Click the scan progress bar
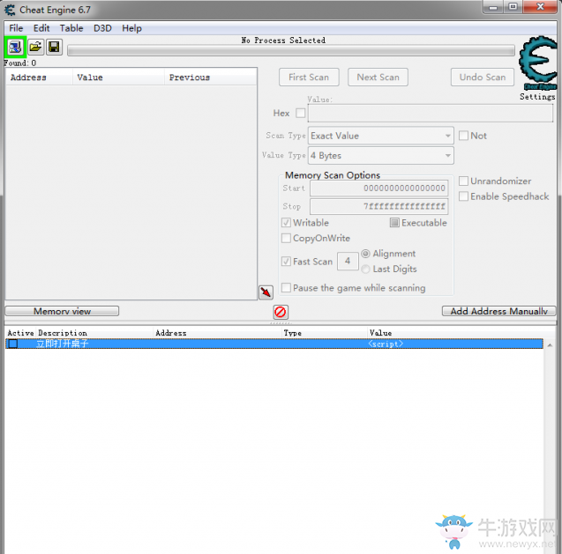 (x=291, y=50)
